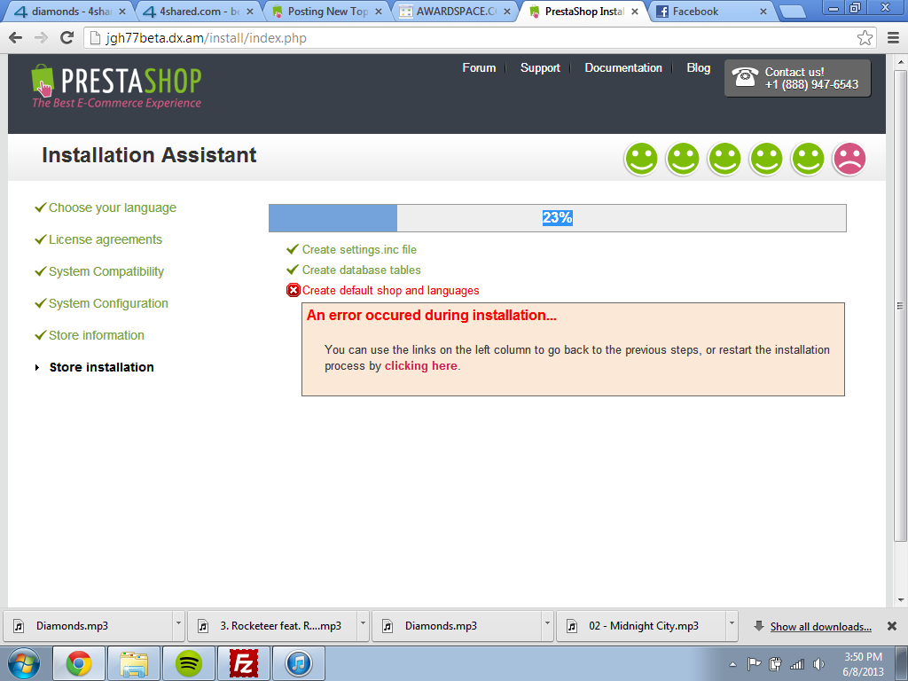Go back to Store information step
The width and height of the screenshot is (908, 681).
pyautogui.click(x=96, y=335)
